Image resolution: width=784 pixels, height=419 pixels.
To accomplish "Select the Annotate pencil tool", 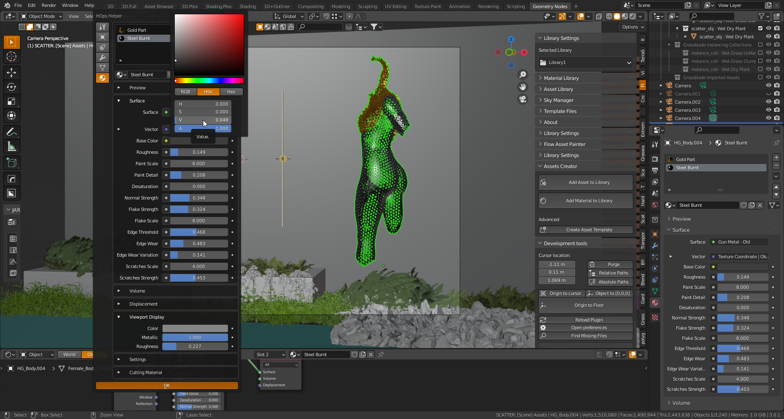I will (11, 132).
